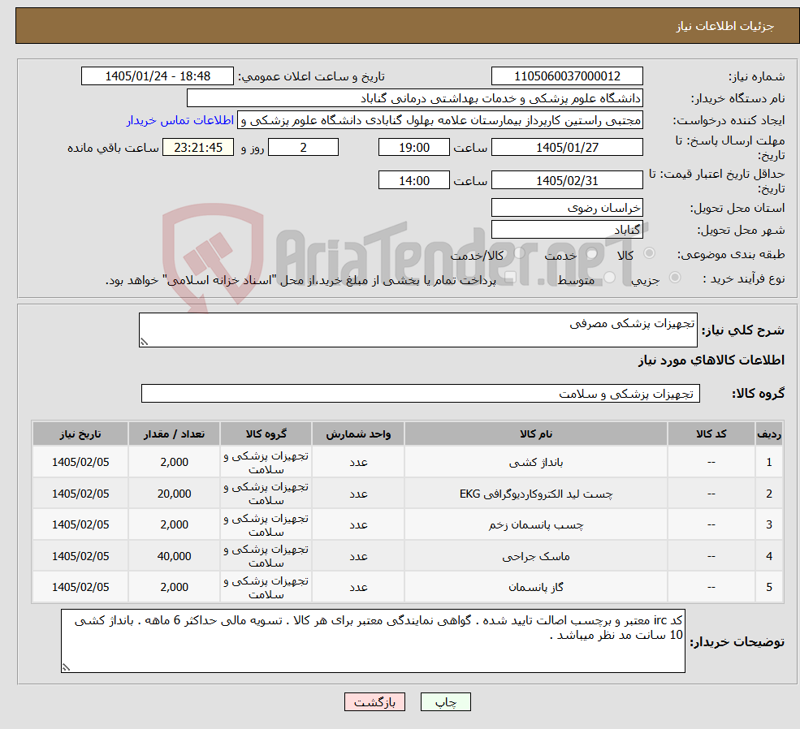Screen dimensions: 800x729
Task: Click the request creator field
Action: coord(439,120)
